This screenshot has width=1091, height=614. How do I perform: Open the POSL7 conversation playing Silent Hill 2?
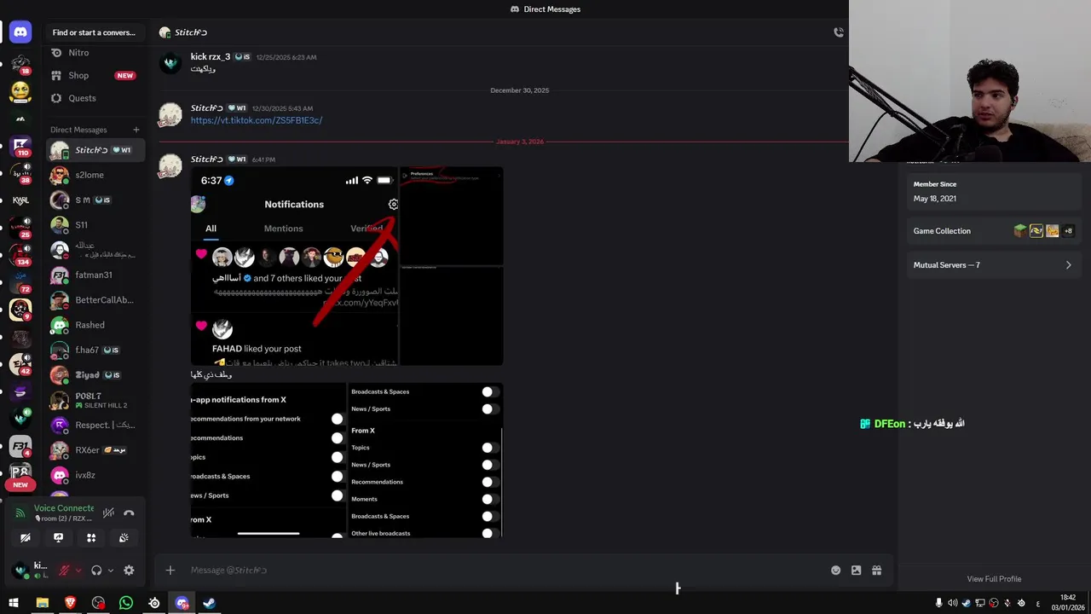95,400
